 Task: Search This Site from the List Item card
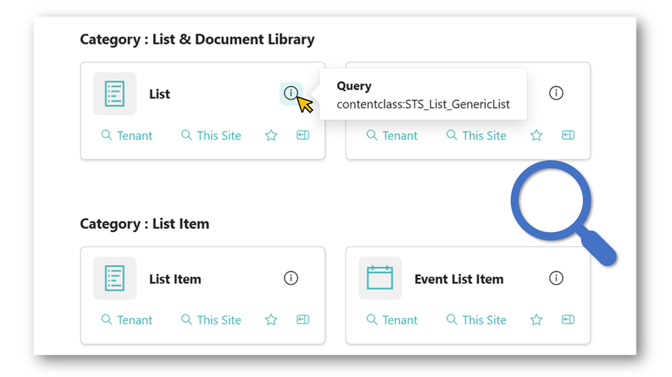211,319
